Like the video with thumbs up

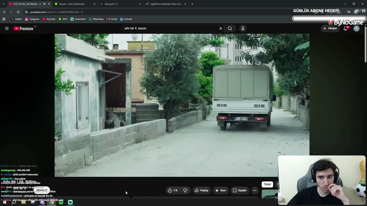[173, 191]
